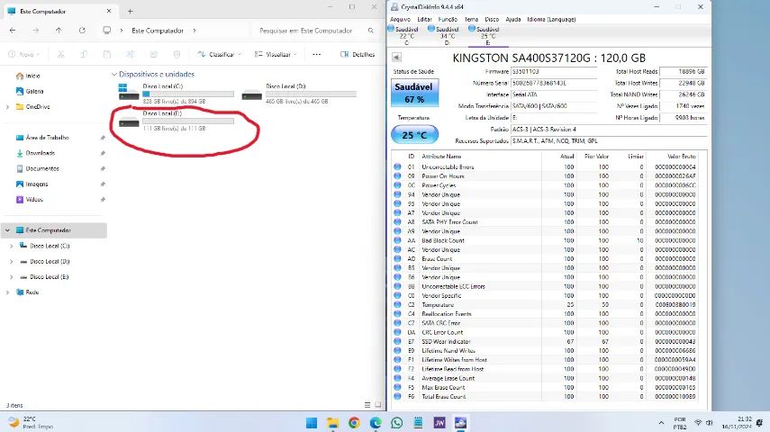Select Disco Local (E:) in sidebar tree

(50, 277)
